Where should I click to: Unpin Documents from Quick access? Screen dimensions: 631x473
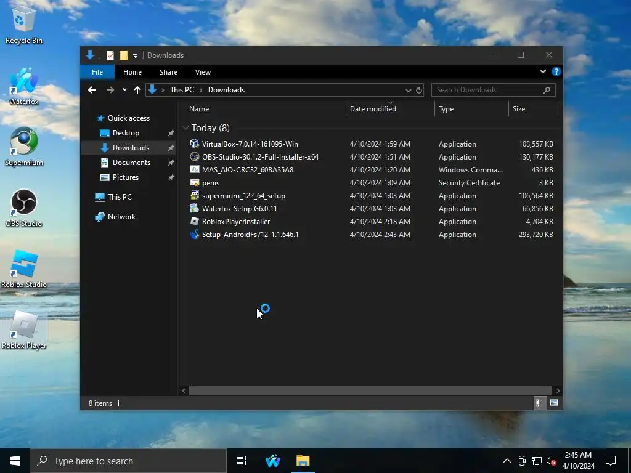pyautogui.click(x=171, y=163)
